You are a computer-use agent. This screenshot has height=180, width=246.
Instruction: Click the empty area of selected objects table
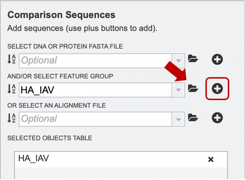(121, 173)
